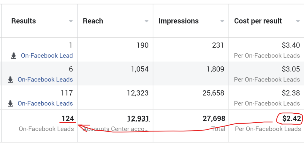Open the Results column dropdown arrow

[x=71, y=21]
